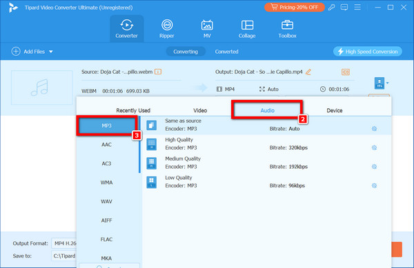Click the Save to path field

[64, 256]
